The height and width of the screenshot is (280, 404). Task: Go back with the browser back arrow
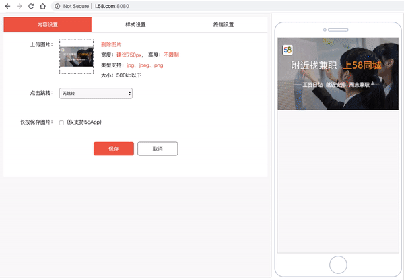(x=7, y=6)
